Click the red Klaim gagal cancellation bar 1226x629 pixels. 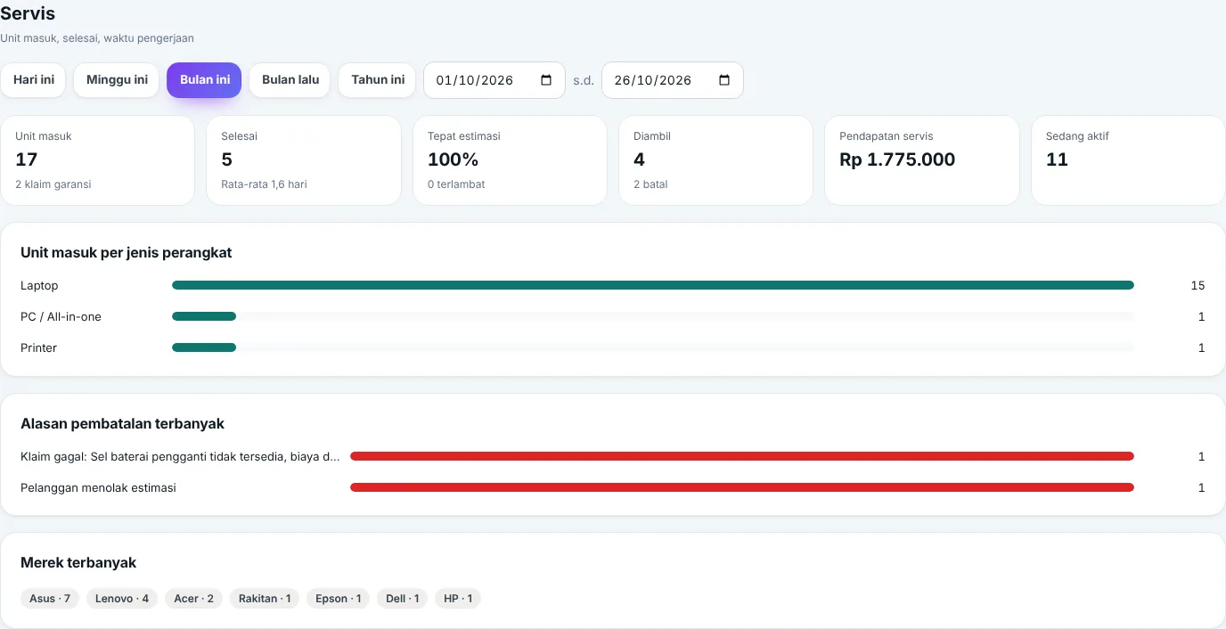[742, 456]
